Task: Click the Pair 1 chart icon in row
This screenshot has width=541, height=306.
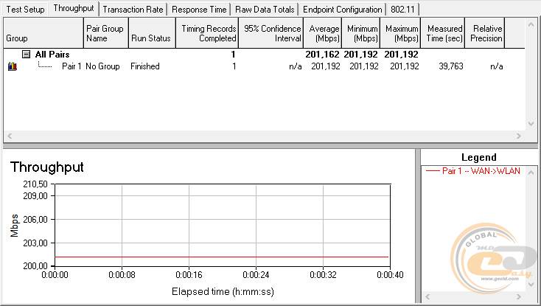Action: click(12, 66)
